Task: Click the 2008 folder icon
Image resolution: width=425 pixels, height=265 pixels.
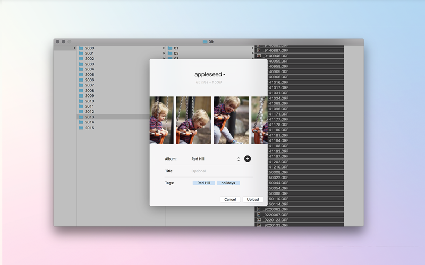Action: 81,90
